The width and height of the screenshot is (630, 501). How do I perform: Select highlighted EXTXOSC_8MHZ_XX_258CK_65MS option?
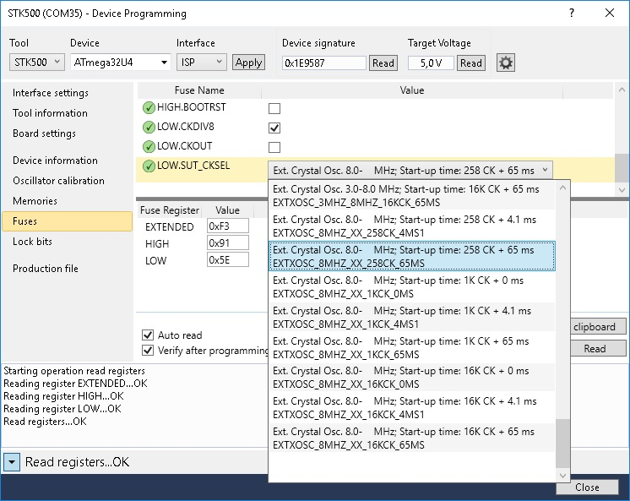pos(412,256)
